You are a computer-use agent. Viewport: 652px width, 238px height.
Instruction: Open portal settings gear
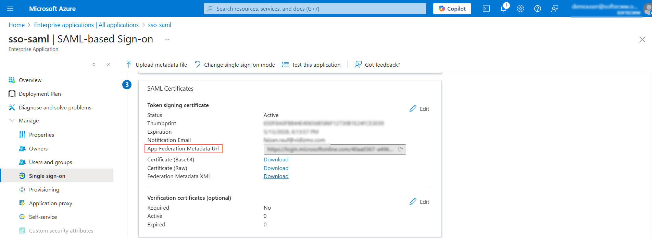[x=520, y=9]
